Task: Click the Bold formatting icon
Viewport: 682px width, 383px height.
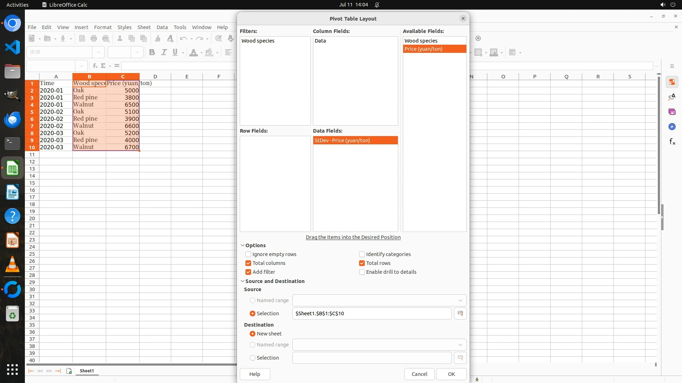Action: pos(152,52)
